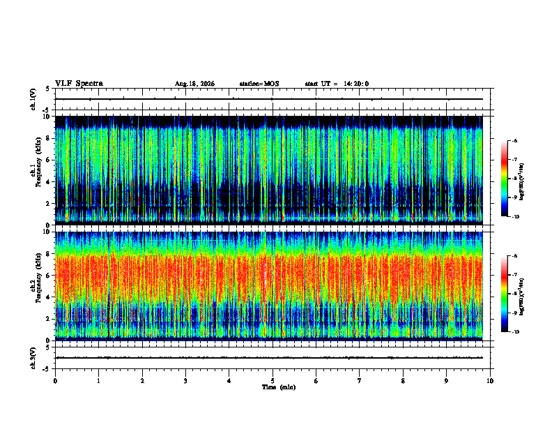Image resolution: width=552 pixels, height=427 pixels.
Task: Click the ch.2 frequency tick label '8'
Action: click(x=49, y=254)
